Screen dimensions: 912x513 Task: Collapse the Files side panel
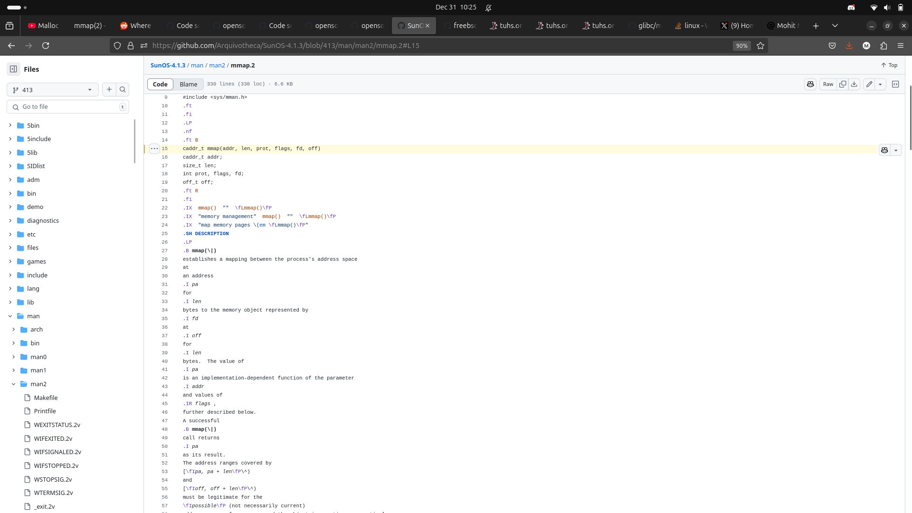pos(13,69)
